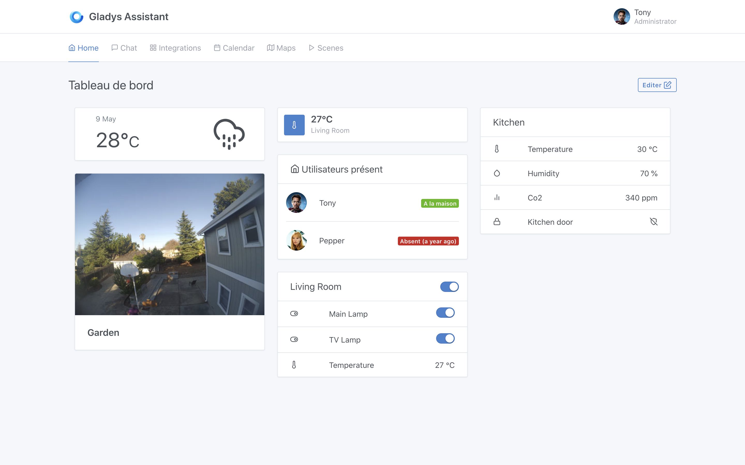Open Tony's user profile picture
The width and height of the screenshot is (745, 465).
click(622, 17)
